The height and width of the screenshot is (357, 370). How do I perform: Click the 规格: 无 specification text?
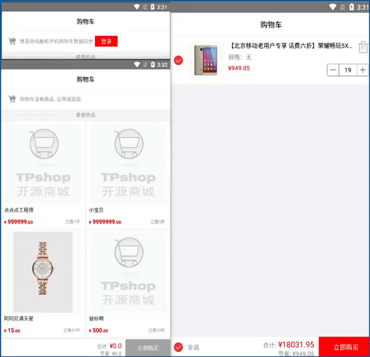click(x=240, y=57)
